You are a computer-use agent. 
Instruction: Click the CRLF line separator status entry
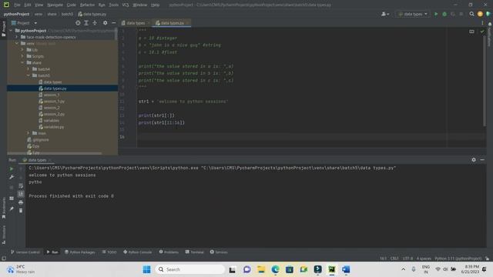click(x=394, y=259)
